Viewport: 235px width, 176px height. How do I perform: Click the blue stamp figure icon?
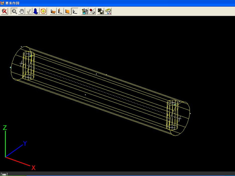coord(36,11)
